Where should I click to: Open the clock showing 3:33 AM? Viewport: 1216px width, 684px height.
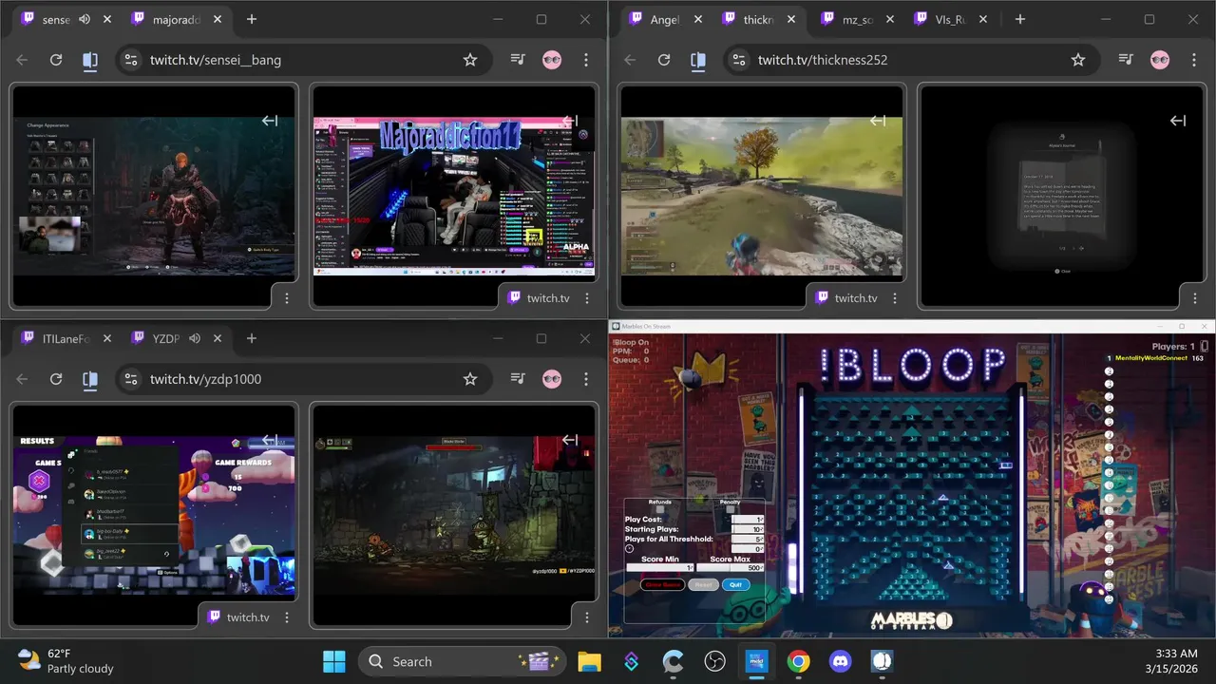[1171, 661]
